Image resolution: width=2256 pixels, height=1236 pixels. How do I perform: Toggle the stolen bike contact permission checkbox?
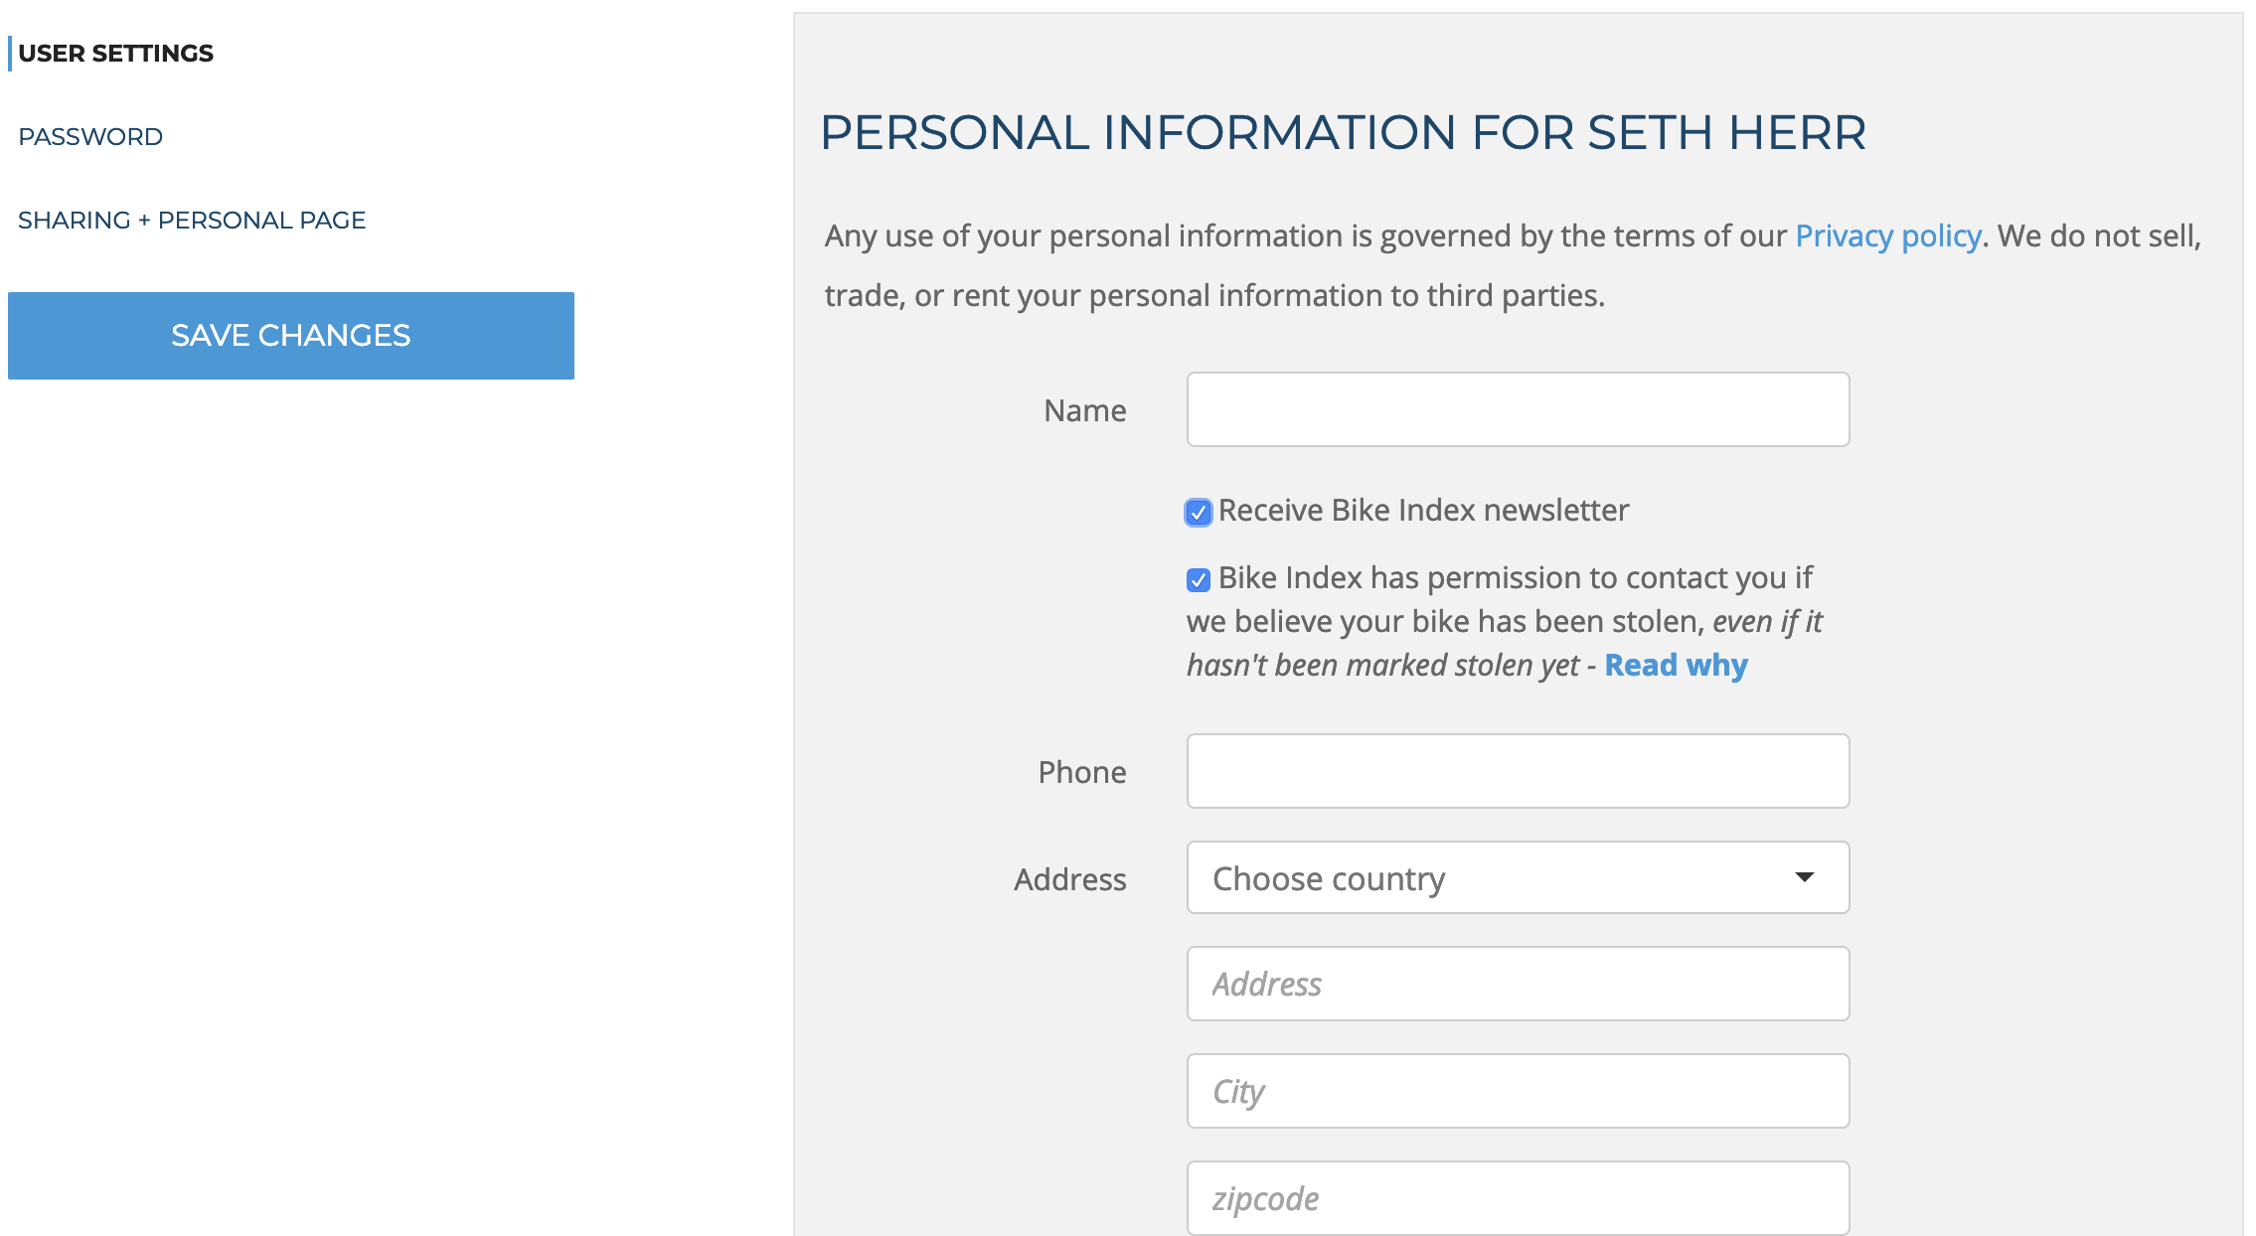tap(1199, 580)
